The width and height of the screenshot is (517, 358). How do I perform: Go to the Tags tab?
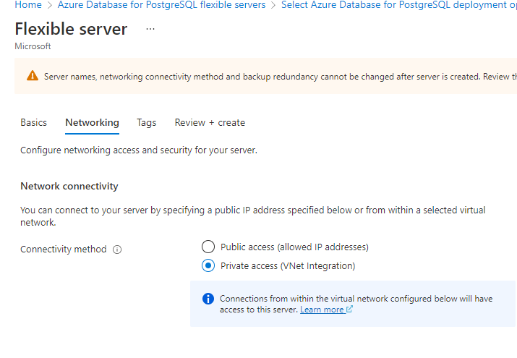tap(146, 123)
